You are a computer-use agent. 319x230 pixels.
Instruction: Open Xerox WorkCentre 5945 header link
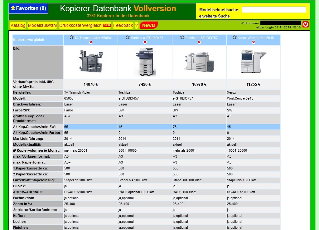point(255,38)
